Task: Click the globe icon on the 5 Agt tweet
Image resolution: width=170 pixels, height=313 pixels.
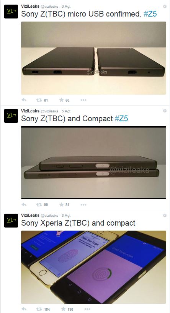Action: coord(165,111)
